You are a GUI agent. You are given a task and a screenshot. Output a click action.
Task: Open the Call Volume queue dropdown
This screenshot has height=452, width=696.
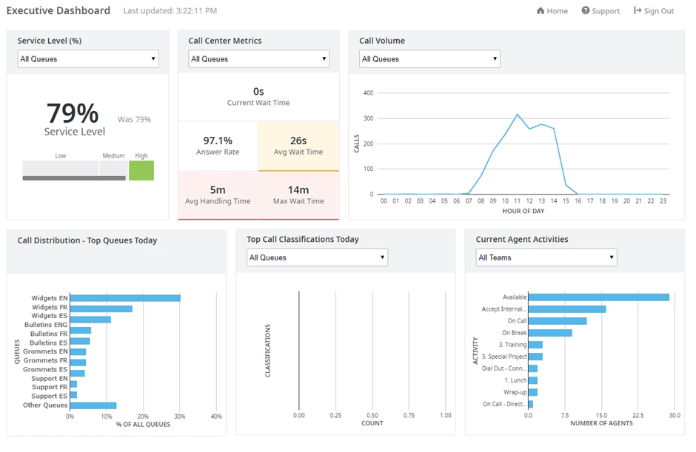pos(429,58)
